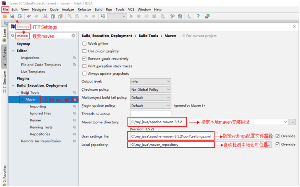Click the navigate Forward arrow icon
The width and height of the screenshot is (300, 187).
(x=94, y=16)
